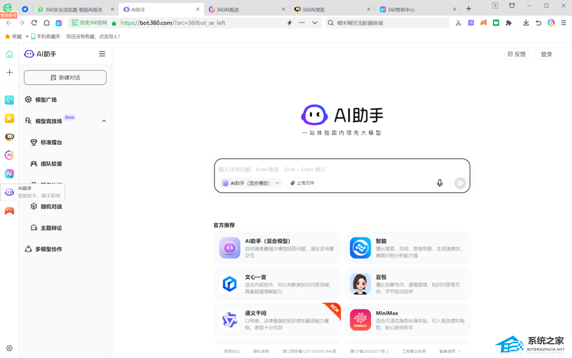Click 您还没有收藏，点击导入 link

[x=93, y=36]
